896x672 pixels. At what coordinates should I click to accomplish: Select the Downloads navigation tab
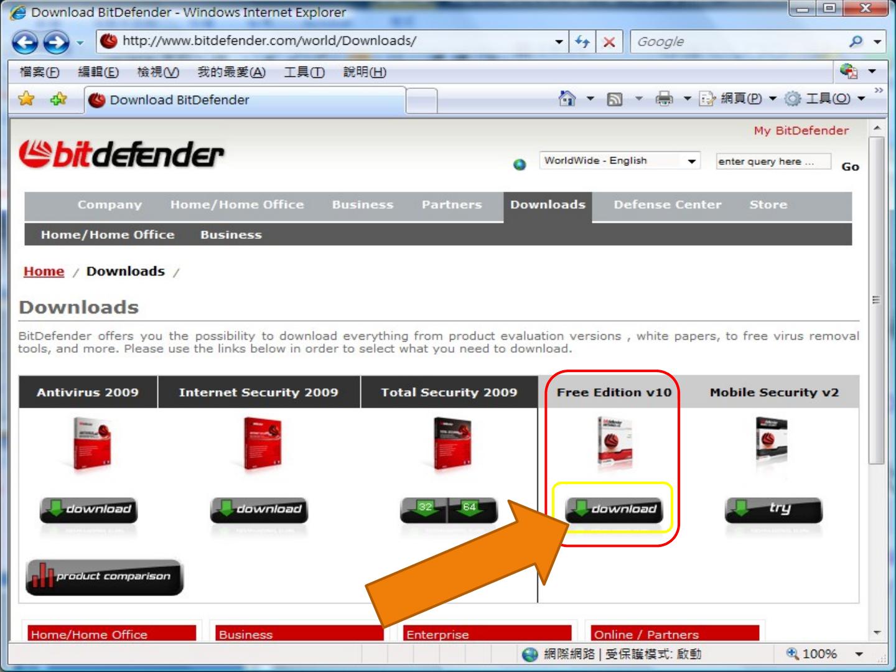pos(548,205)
